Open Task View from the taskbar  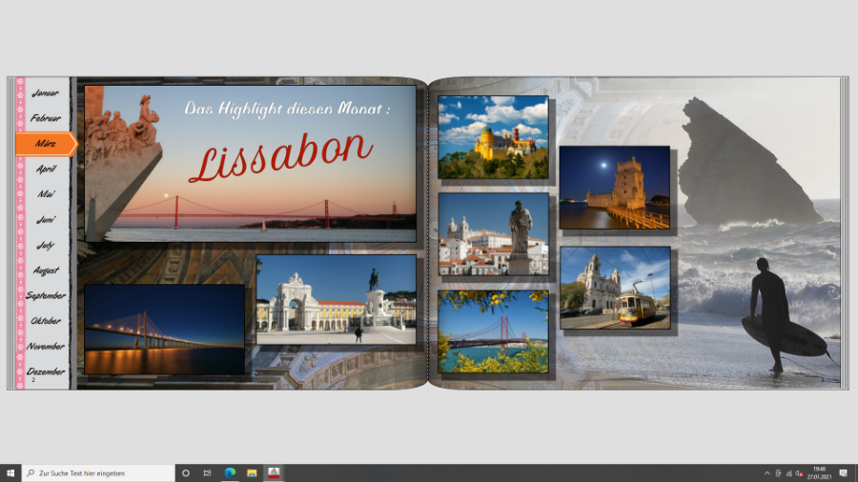pyautogui.click(x=208, y=472)
